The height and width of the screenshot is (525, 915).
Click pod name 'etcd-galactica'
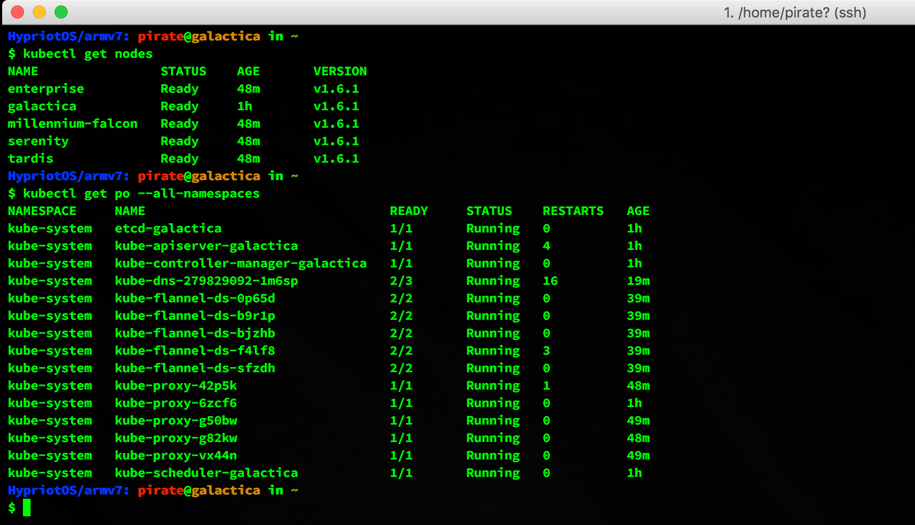click(x=168, y=229)
